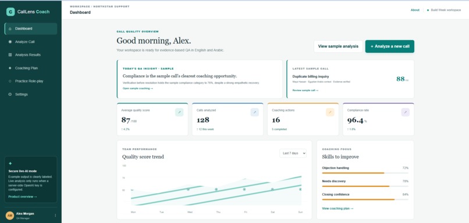Click Analyze a new call button
This screenshot has height=223, width=469.
coord(390,46)
